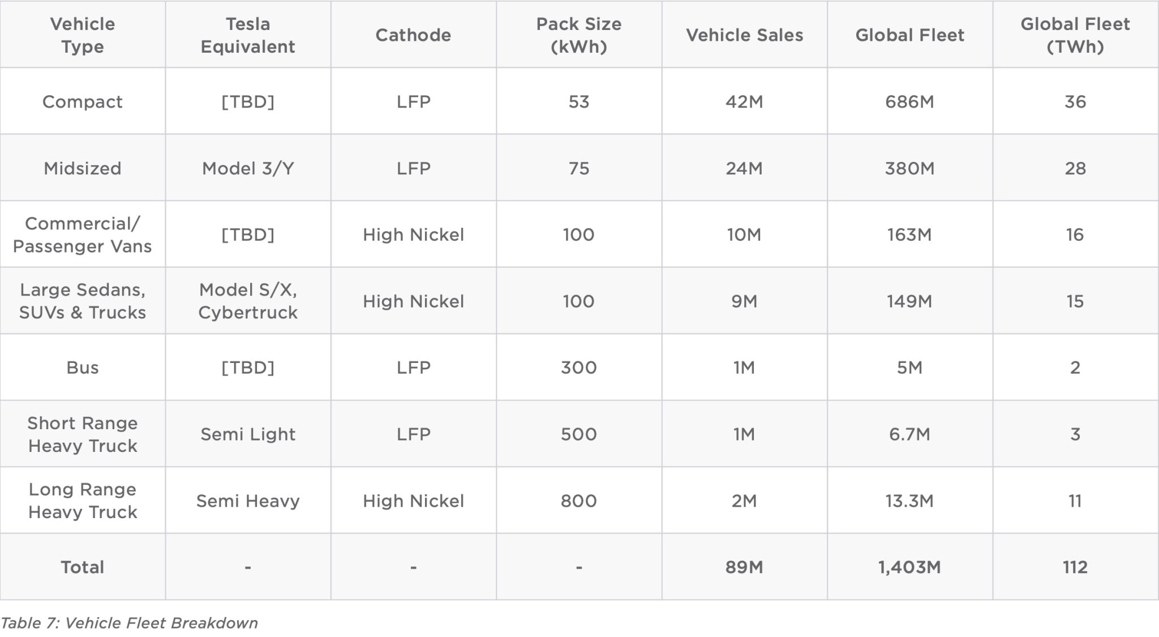Click the Vehicle Type column header
The width and height of the screenshot is (1159, 637).
click(83, 35)
